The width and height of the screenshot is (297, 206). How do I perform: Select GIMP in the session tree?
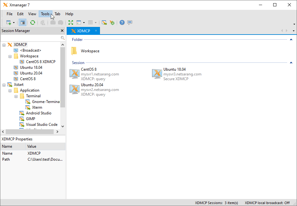click(x=30, y=119)
